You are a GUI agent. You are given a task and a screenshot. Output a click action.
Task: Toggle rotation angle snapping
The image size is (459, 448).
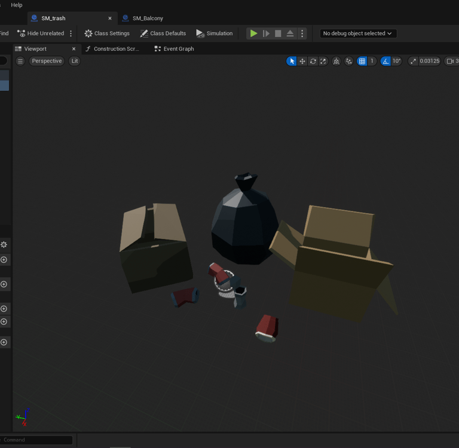[x=385, y=61]
